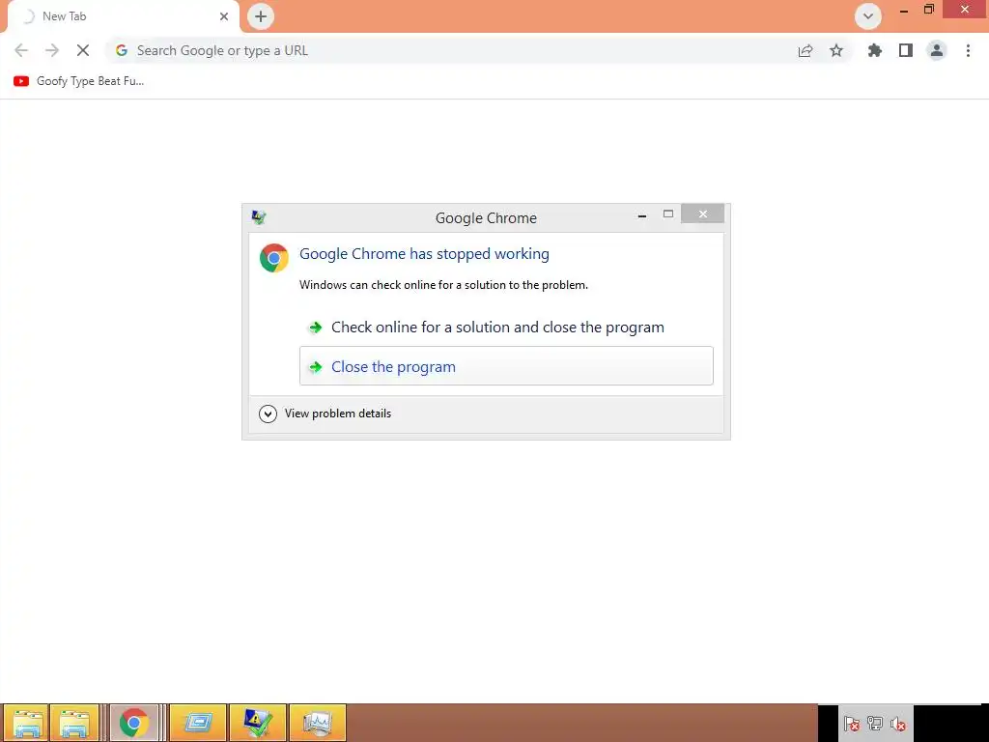
Task: Click the Google Chrome has stopped working heading
Action: pos(424,254)
